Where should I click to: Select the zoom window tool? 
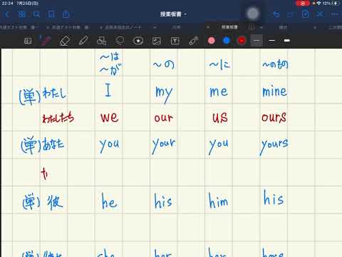[x=28, y=41]
